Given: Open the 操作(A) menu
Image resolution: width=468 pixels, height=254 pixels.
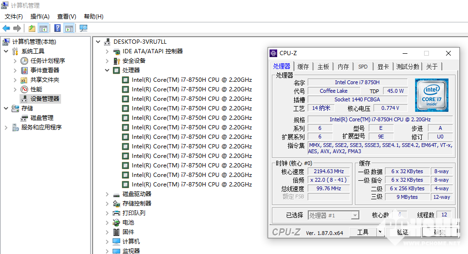Looking at the screenshot, I should tap(40, 16).
